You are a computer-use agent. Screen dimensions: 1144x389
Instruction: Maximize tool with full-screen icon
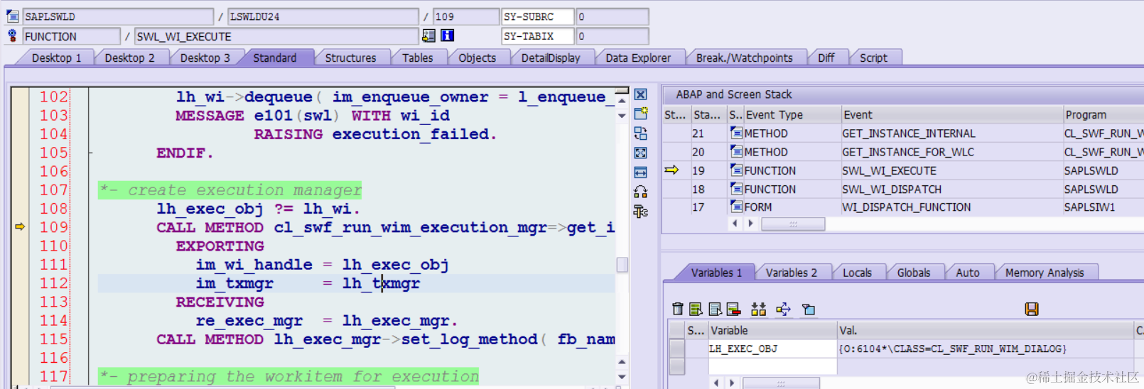click(640, 153)
